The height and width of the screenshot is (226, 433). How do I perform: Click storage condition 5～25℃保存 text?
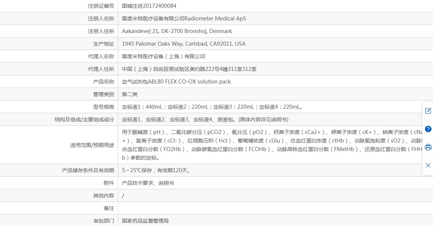point(137,170)
